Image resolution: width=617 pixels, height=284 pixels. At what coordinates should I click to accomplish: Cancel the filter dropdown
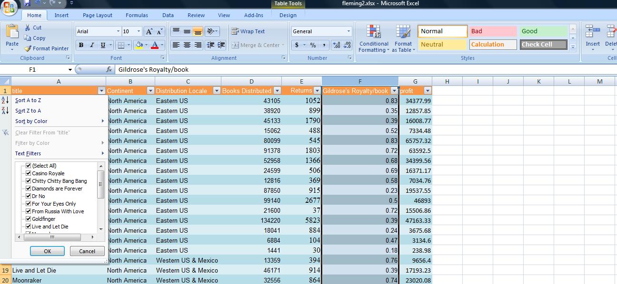click(x=87, y=251)
